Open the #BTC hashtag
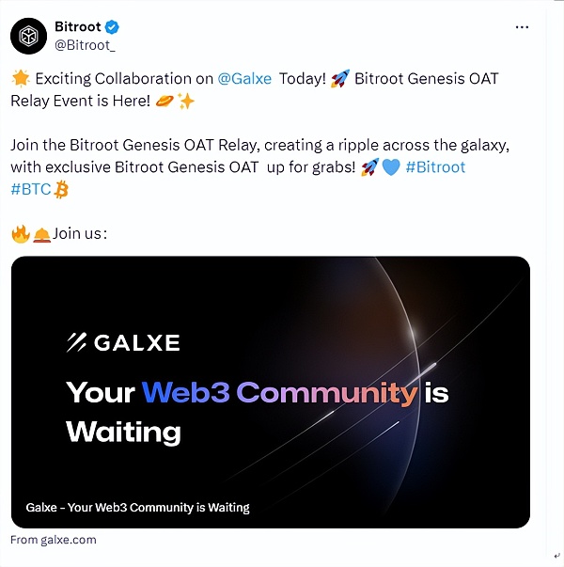This screenshot has height=567, width=564. click(x=30, y=190)
